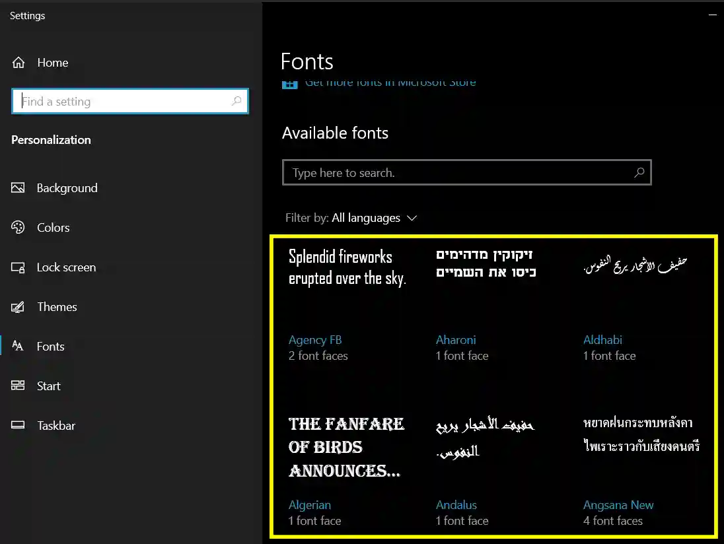Navigate to the Themes settings page

pos(57,306)
